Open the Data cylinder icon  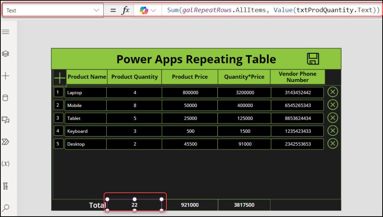coord(5,98)
